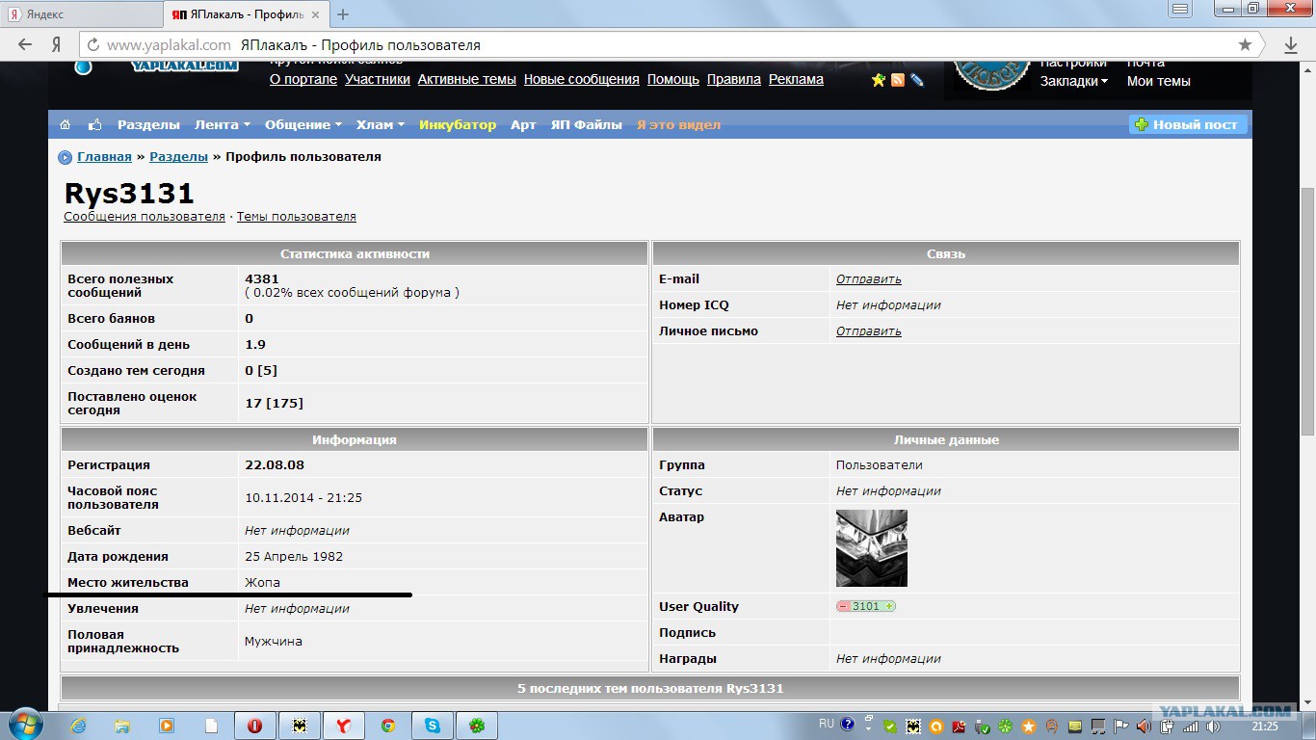The height and width of the screenshot is (740, 1316).
Task: Open the orange RSS feed icon
Action: click(898, 80)
